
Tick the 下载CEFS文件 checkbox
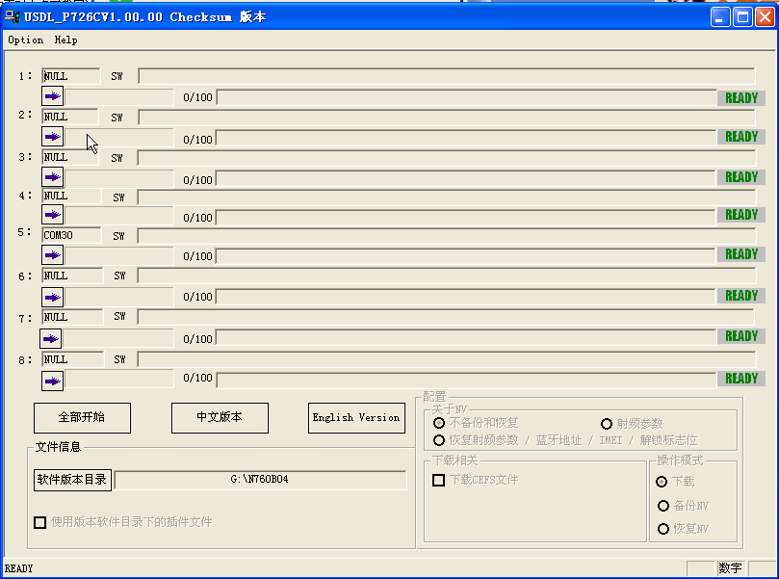click(x=438, y=480)
